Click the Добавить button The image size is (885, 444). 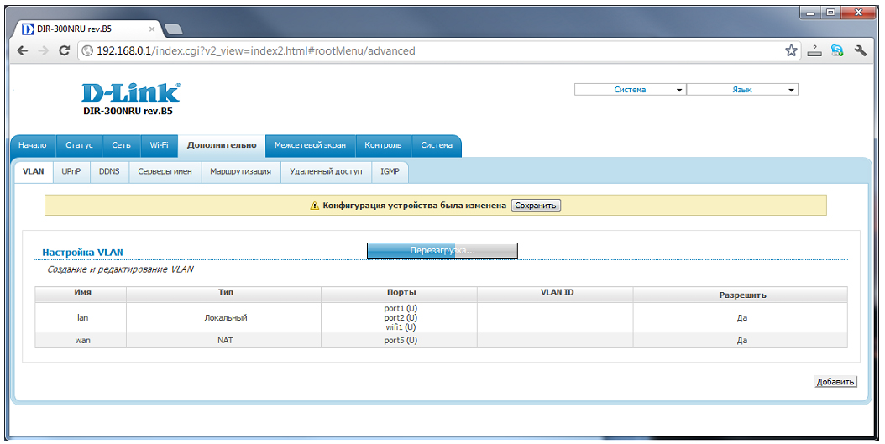(835, 382)
